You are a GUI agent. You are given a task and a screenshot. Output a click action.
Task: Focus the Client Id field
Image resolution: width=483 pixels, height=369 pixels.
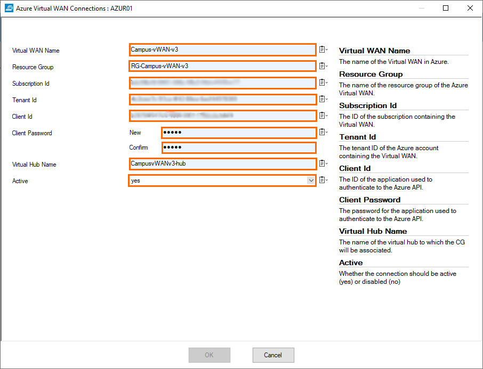[x=222, y=116]
